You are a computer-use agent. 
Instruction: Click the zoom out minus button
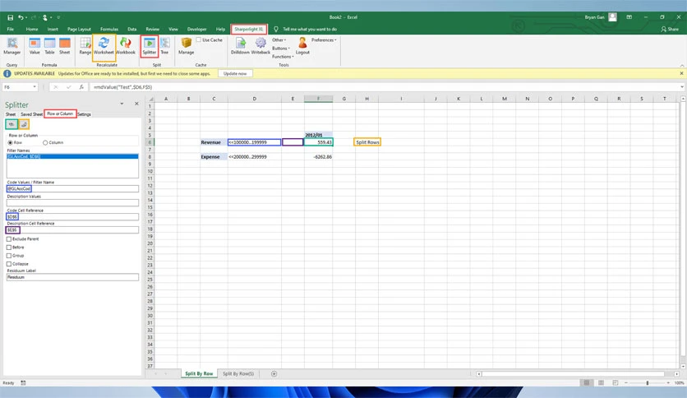click(626, 383)
